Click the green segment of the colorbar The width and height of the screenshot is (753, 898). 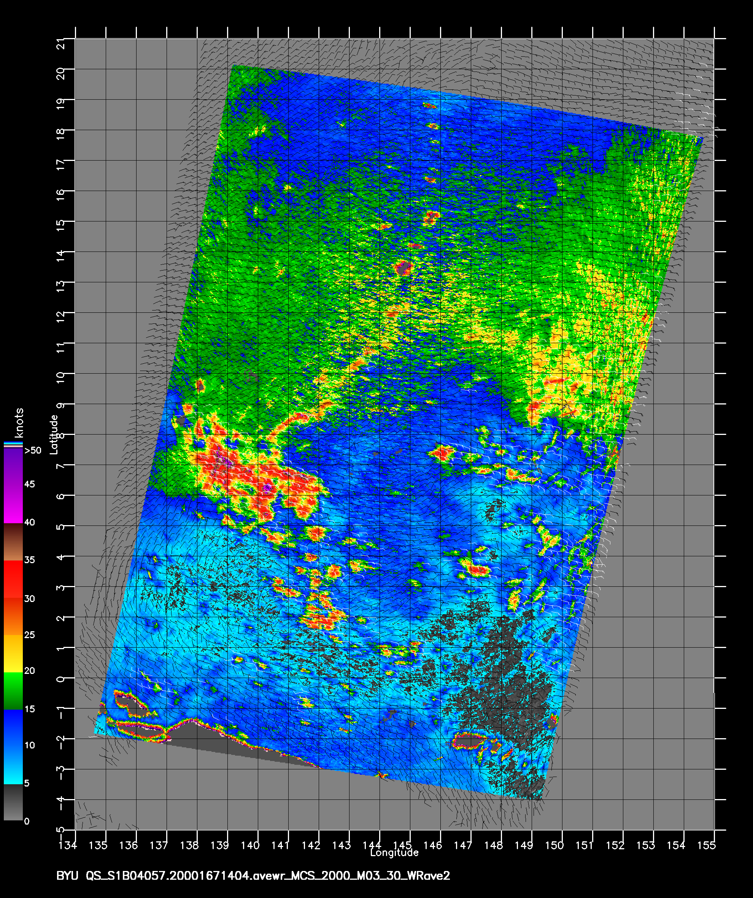13,691
